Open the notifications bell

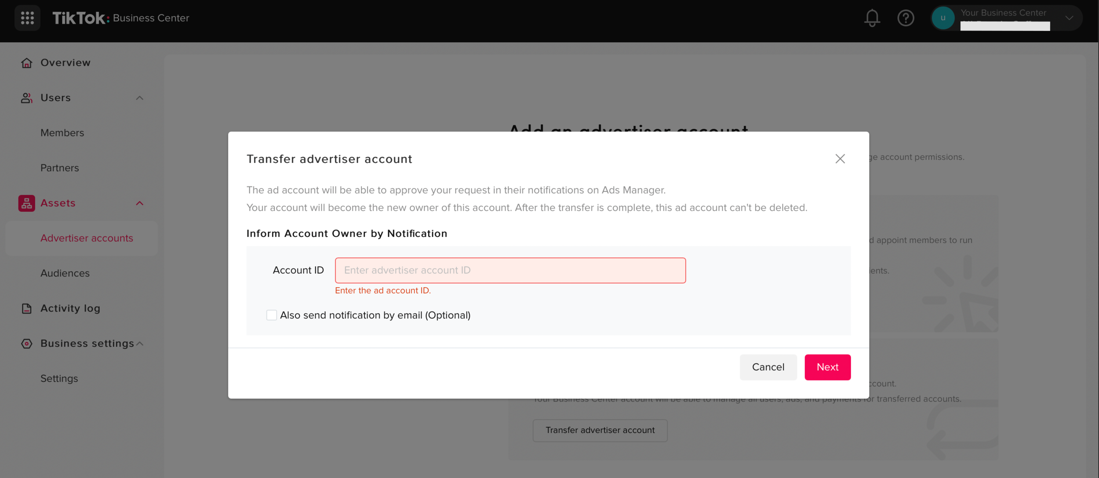pyautogui.click(x=872, y=18)
